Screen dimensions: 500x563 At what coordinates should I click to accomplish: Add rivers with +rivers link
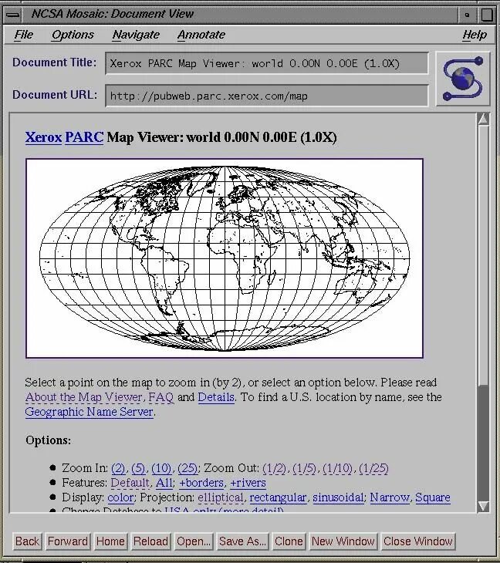click(x=248, y=483)
